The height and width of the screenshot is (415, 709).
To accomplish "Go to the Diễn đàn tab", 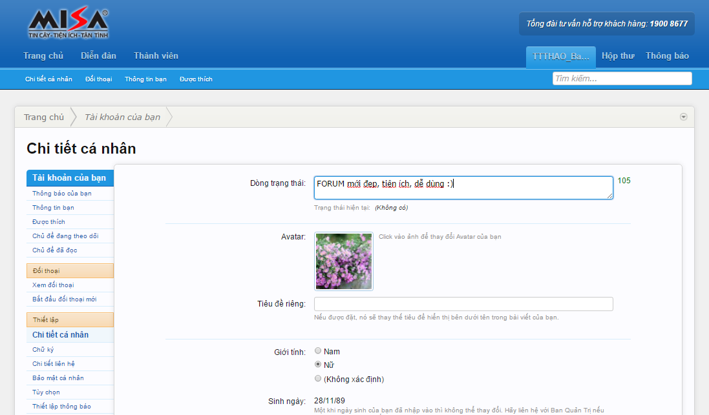I will click(98, 56).
